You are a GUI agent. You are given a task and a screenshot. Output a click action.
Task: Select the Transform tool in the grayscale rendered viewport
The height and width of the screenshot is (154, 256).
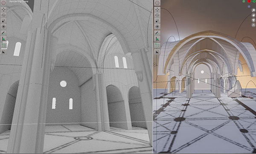3,26
